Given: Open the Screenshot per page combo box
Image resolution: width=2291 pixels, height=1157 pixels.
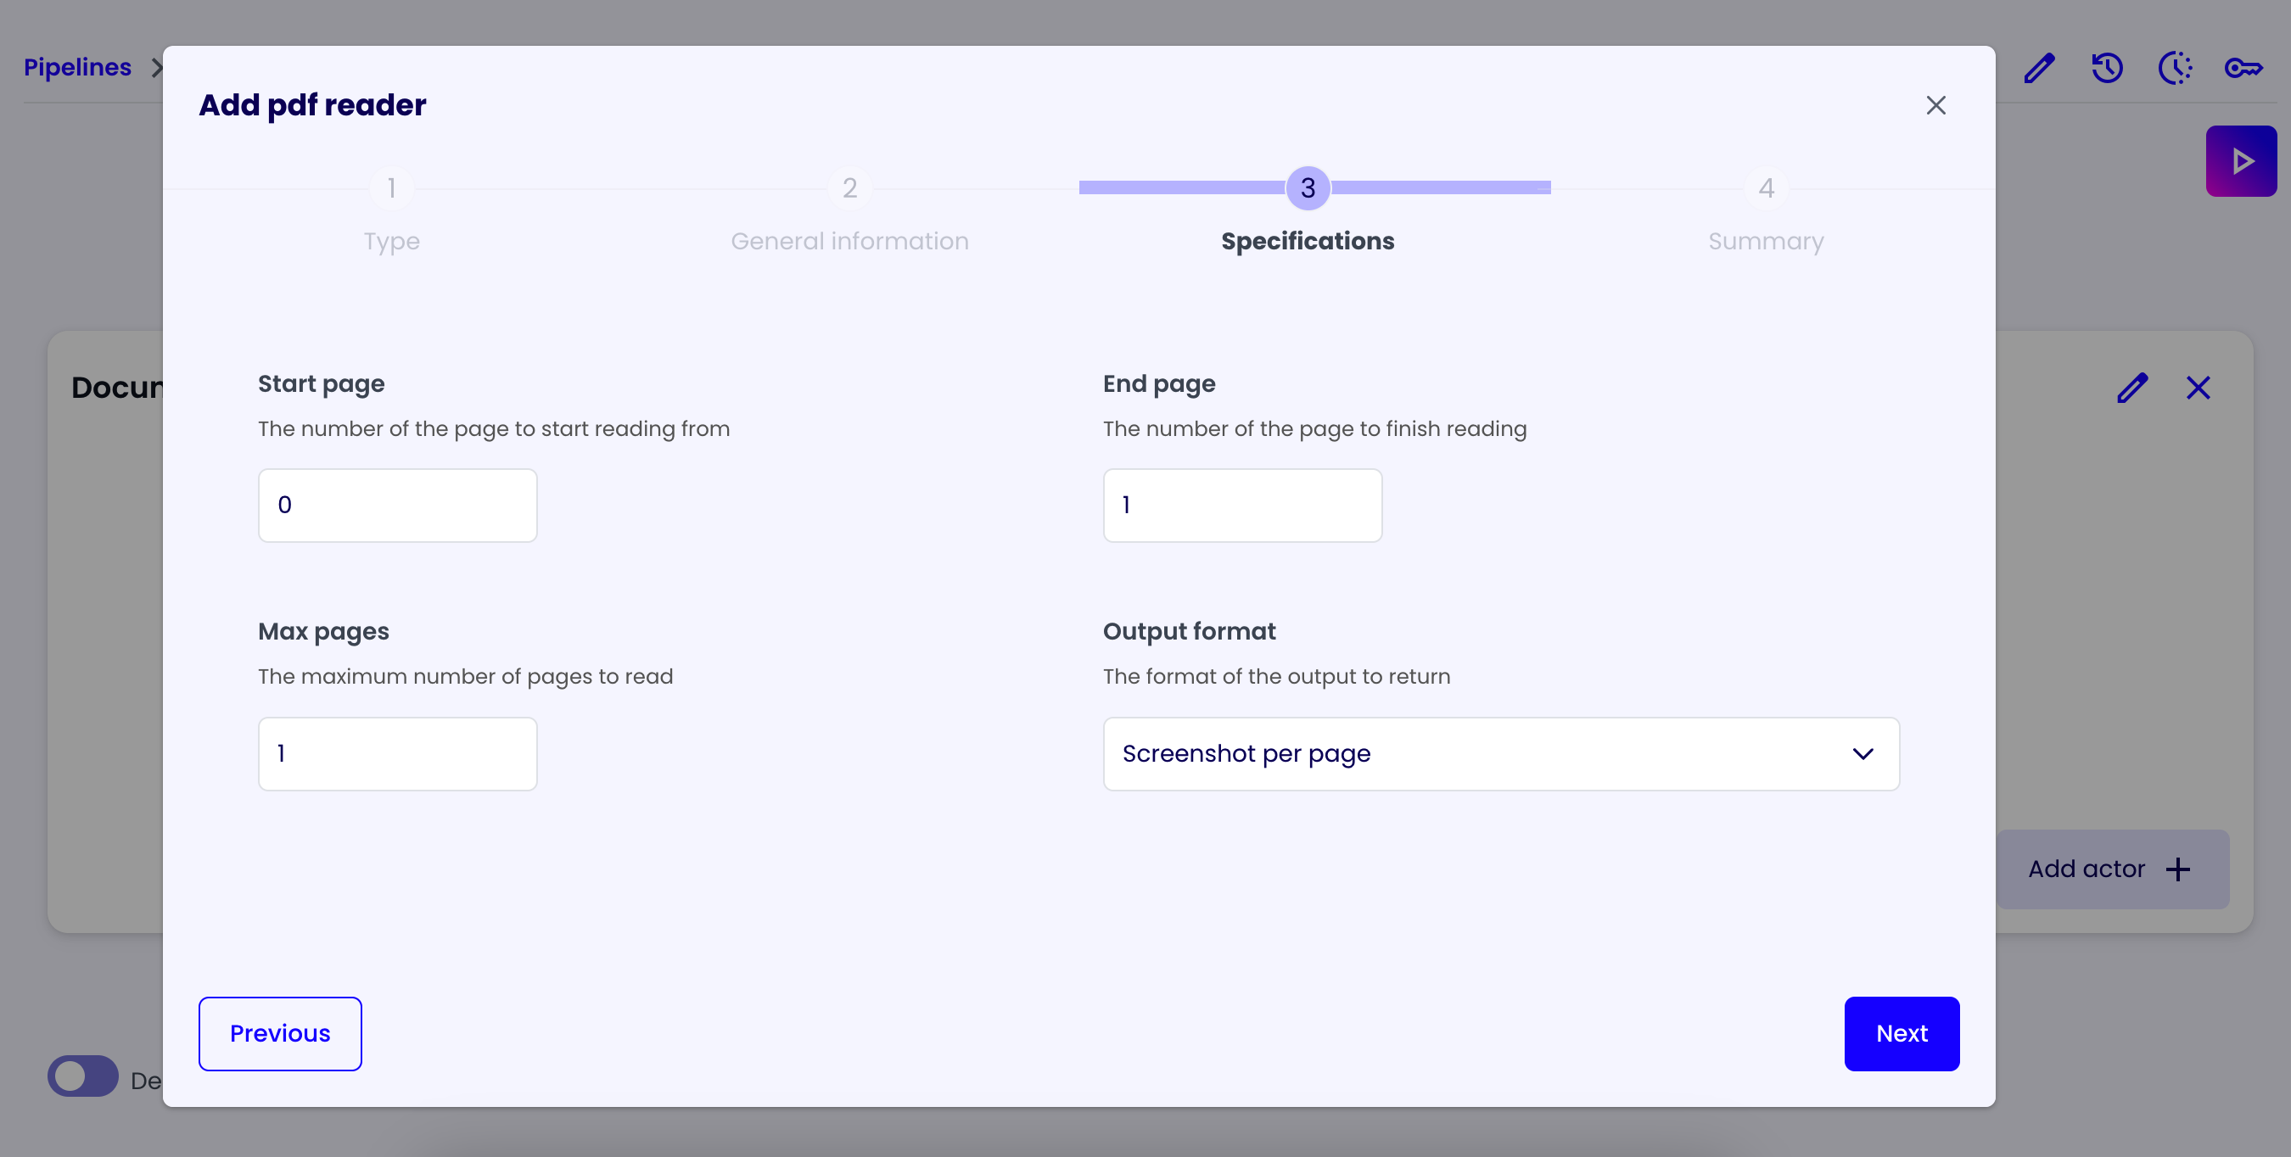Looking at the screenshot, I should coord(1500,754).
